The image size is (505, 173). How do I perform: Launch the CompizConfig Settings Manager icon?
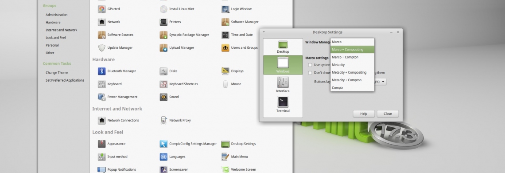click(x=163, y=144)
